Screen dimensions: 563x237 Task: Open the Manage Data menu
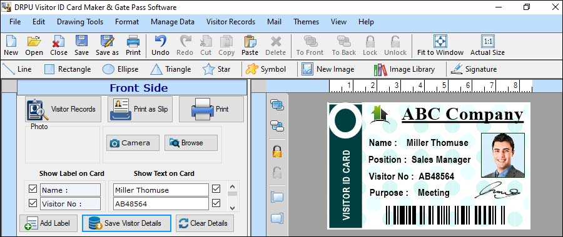coord(173,22)
